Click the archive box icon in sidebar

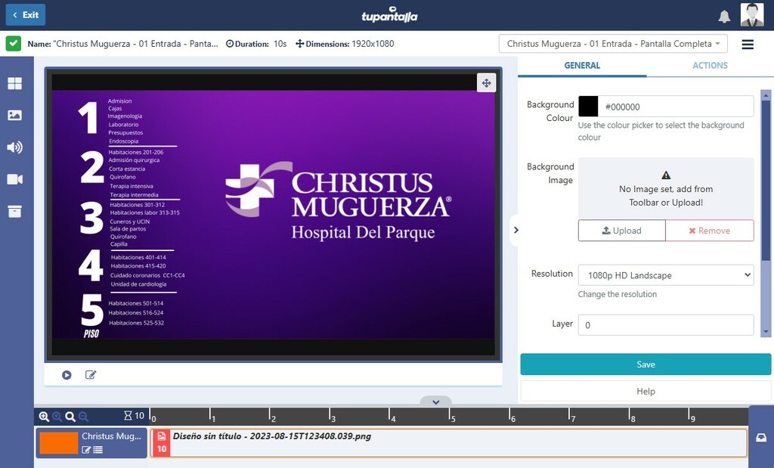coord(14,212)
